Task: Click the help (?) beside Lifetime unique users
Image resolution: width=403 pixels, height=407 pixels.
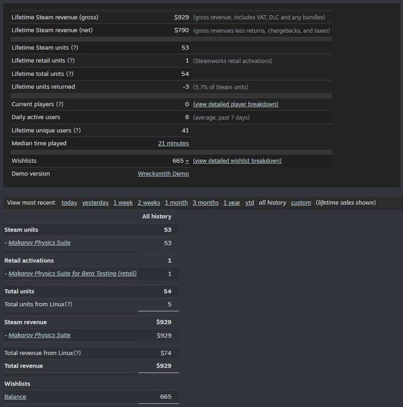Action: [77, 131]
